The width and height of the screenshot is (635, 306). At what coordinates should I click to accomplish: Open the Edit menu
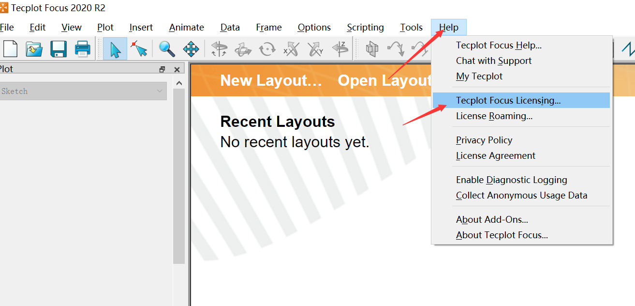[x=38, y=28]
